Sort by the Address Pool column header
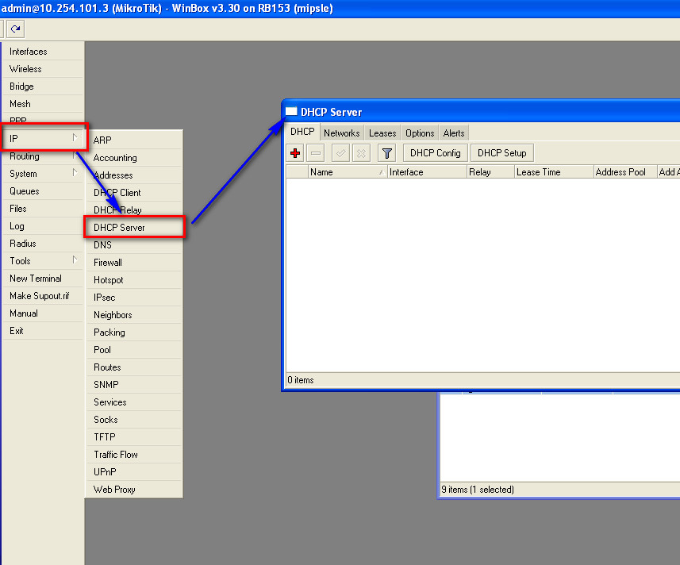Viewport: 680px width, 565px height. pos(625,172)
